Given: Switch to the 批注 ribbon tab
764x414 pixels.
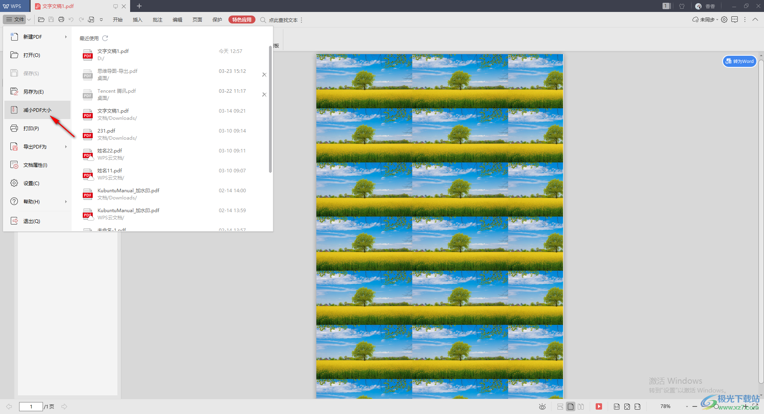Looking at the screenshot, I should pos(157,20).
